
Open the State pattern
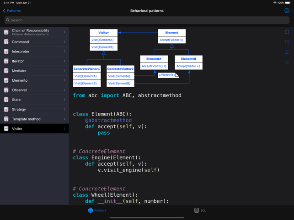tap(34, 100)
